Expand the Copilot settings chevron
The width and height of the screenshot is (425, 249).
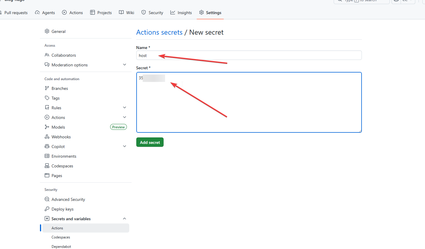tap(125, 147)
